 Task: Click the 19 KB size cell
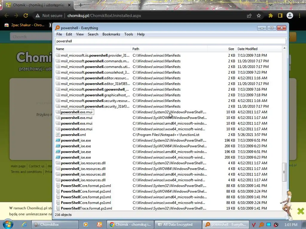(230, 208)
